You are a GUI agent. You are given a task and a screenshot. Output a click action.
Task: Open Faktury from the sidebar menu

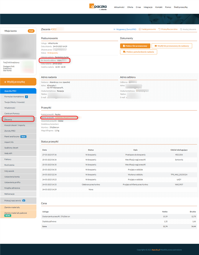[8, 159]
